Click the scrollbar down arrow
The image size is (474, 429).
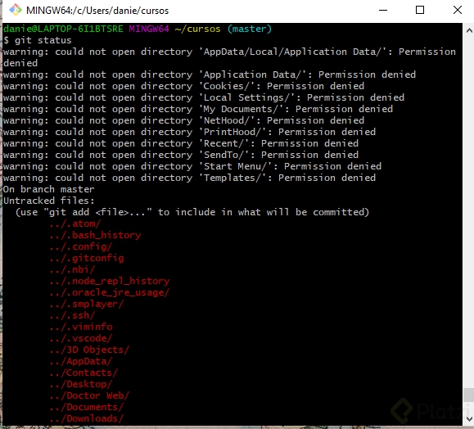468,418
